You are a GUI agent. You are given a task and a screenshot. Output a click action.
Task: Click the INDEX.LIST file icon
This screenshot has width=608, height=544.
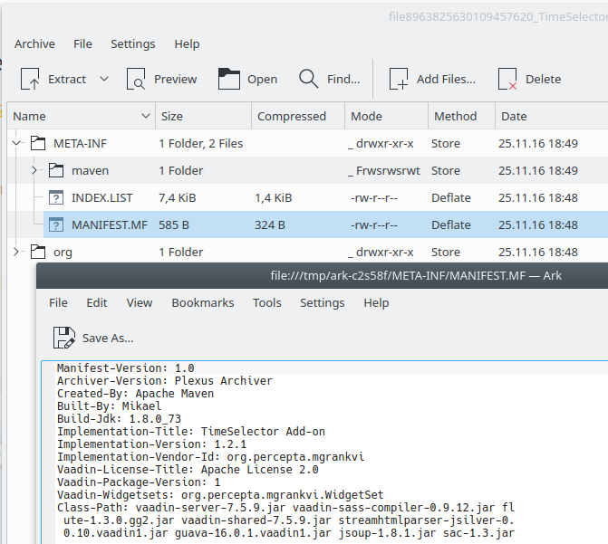pos(56,197)
